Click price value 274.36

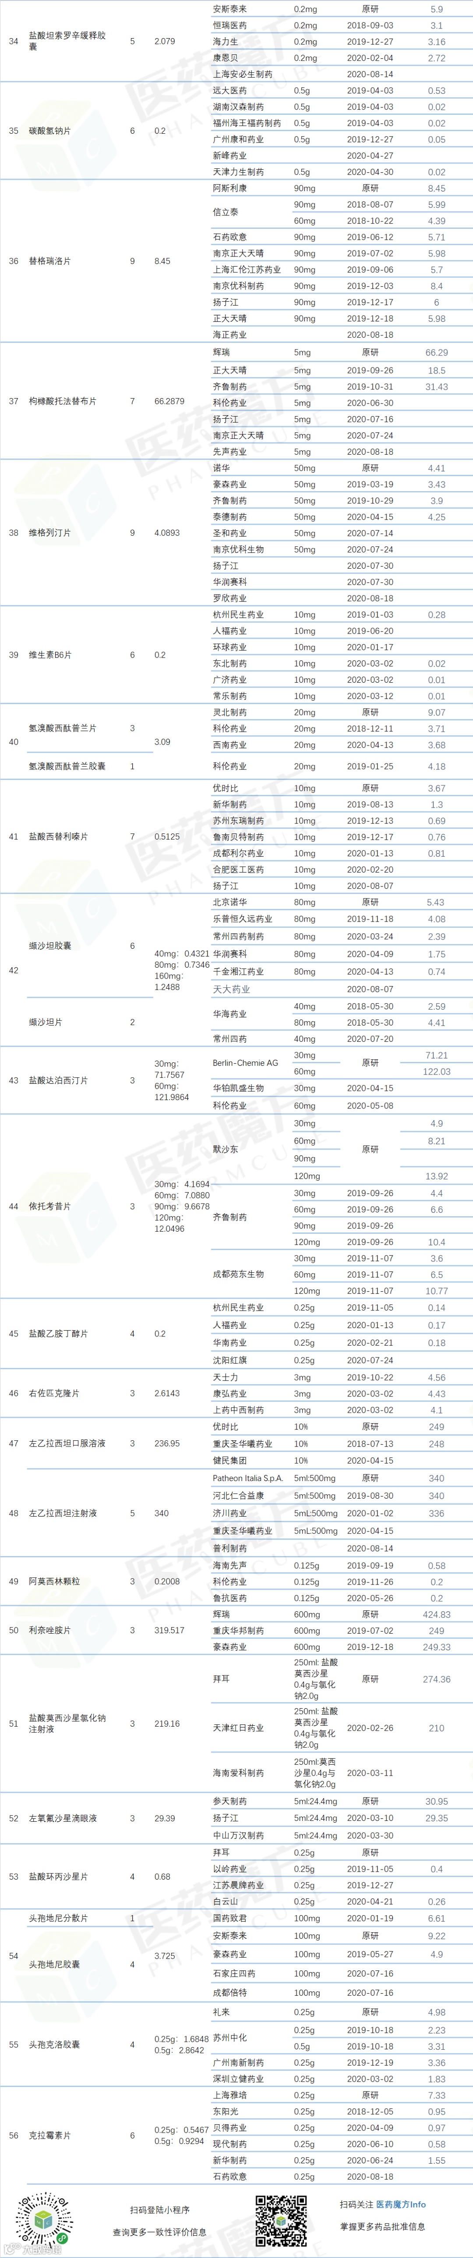pos(436,1680)
